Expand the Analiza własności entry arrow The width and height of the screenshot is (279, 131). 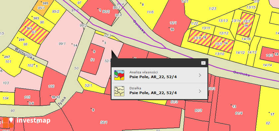(200, 75)
